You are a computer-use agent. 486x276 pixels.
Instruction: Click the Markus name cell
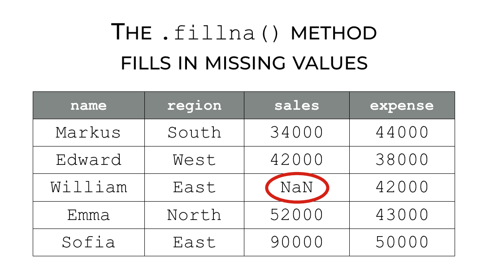tap(88, 133)
